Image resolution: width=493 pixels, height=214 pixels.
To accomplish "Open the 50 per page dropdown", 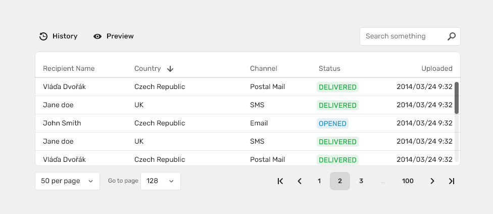I will pyautogui.click(x=67, y=181).
